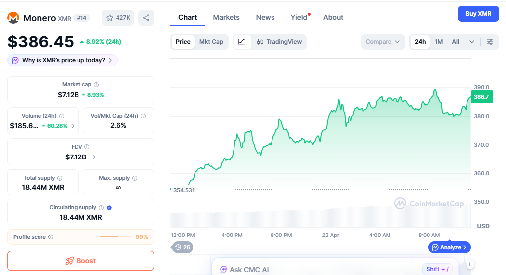
Task: Open the Markets tab
Action: (226, 17)
